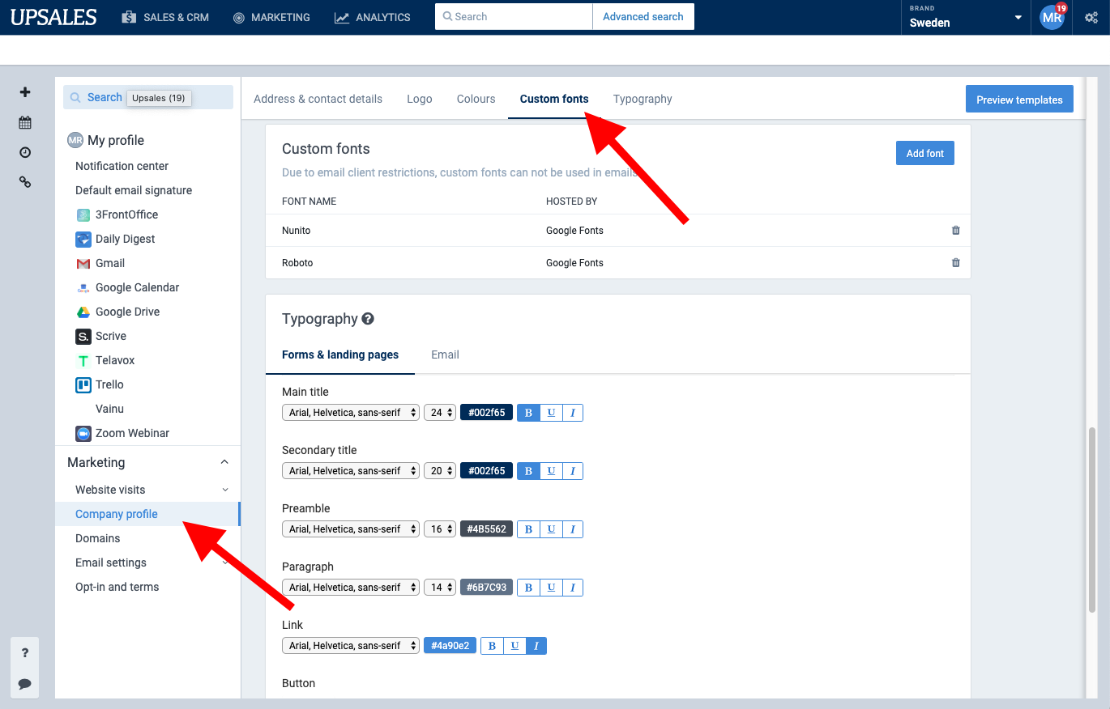Image resolution: width=1110 pixels, height=709 pixels.
Task: Change the Secondary title color swatch
Action: click(486, 470)
